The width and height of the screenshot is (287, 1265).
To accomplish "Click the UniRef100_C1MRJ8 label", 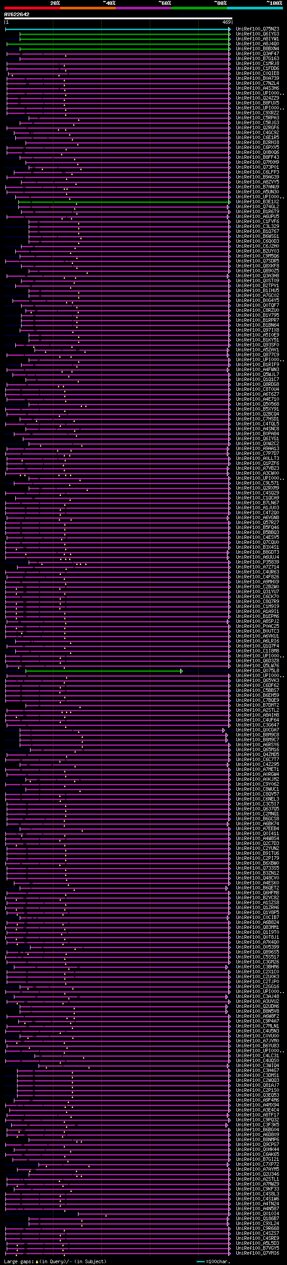I will 257,64.
